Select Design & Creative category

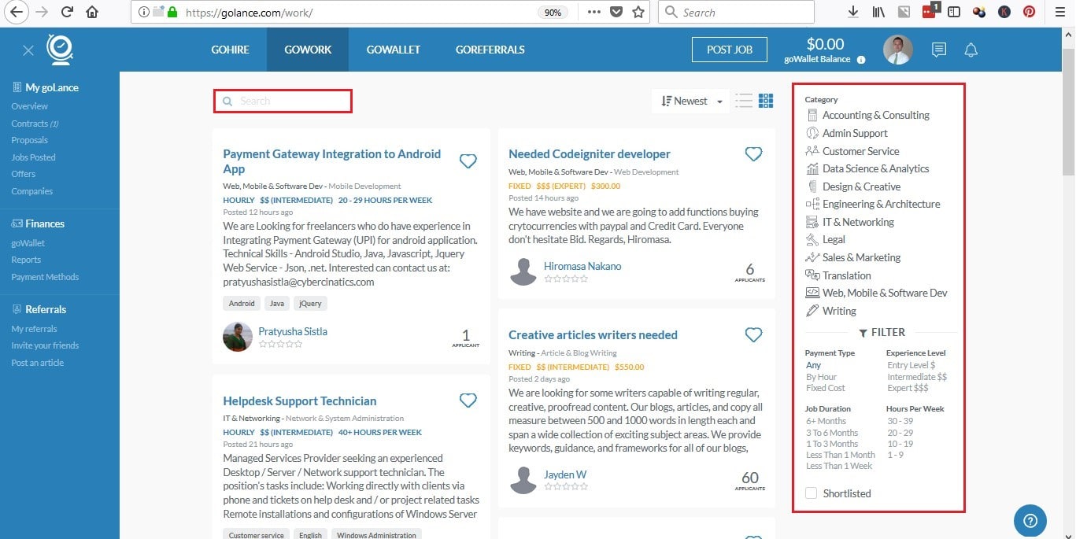click(861, 186)
